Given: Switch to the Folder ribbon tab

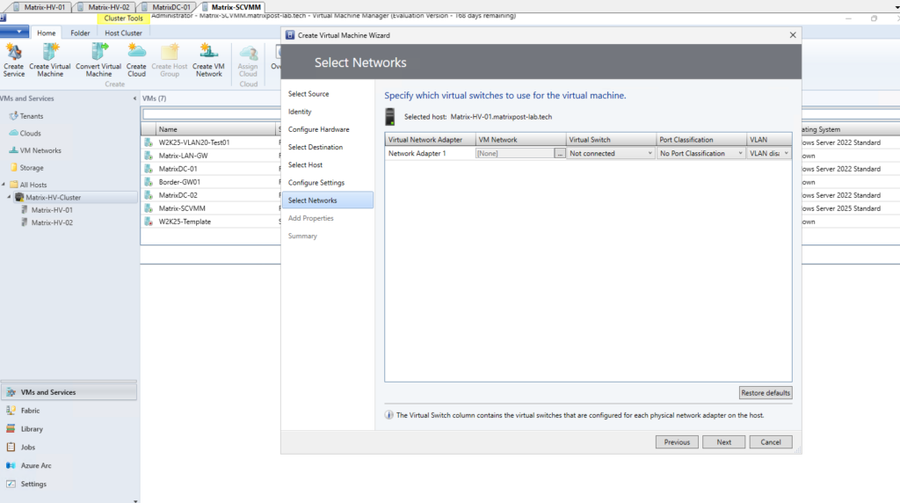Looking at the screenshot, I should pyautogui.click(x=80, y=33).
